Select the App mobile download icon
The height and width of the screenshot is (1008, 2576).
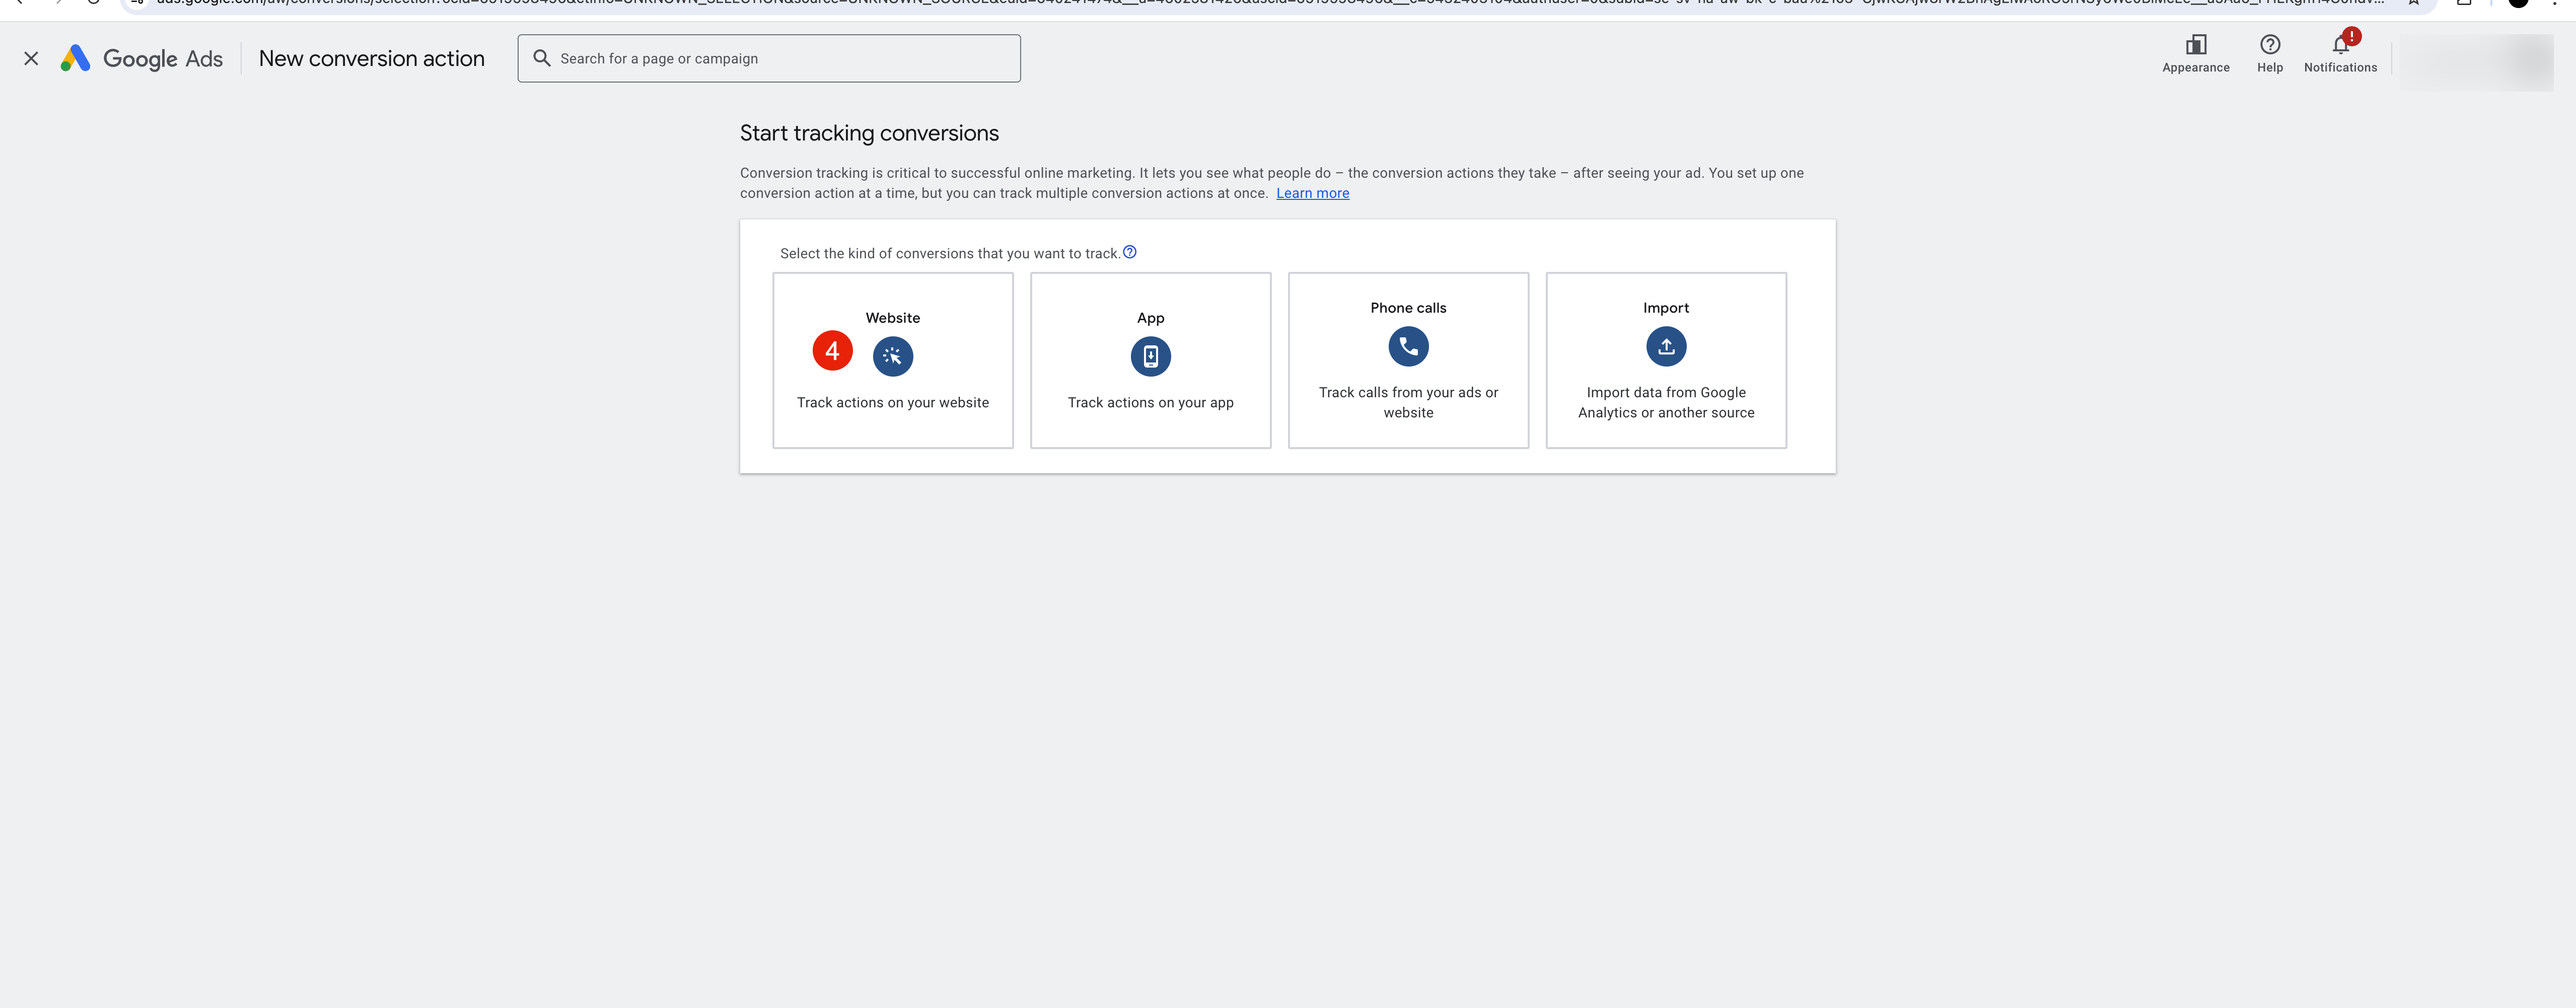point(1150,356)
